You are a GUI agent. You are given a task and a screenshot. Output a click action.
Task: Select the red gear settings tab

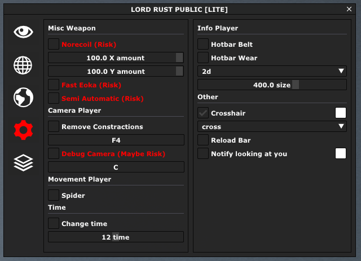24,130
